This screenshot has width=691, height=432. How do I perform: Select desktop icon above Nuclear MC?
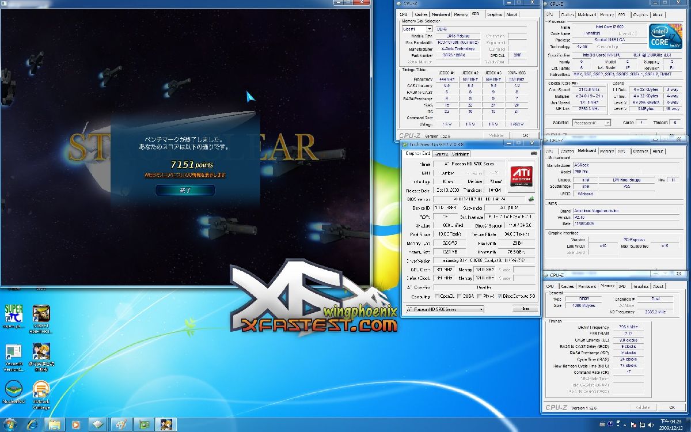click(x=13, y=357)
